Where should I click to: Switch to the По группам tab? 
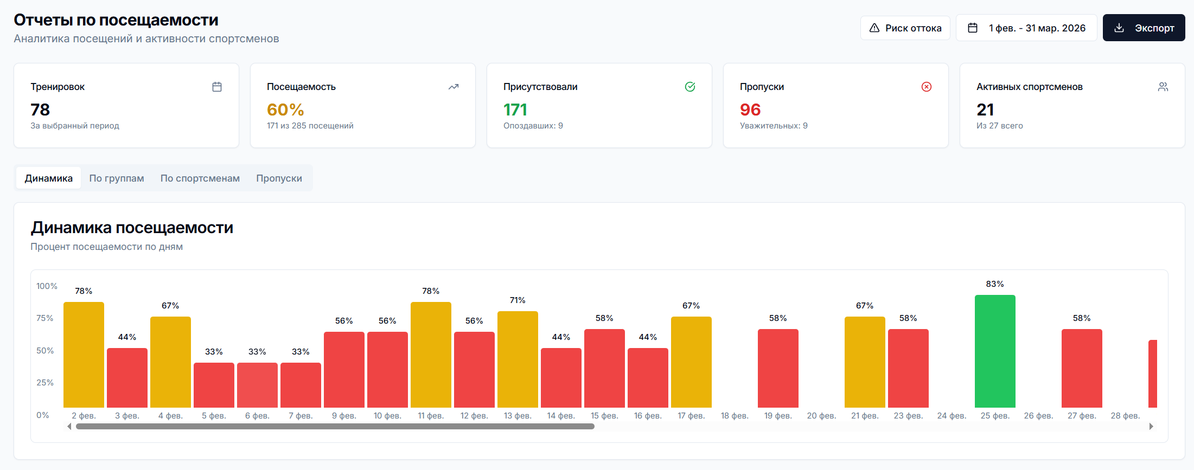(x=117, y=178)
